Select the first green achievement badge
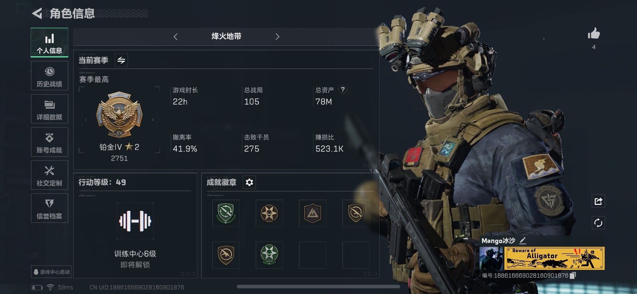637x294 pixels. [226, 213]
